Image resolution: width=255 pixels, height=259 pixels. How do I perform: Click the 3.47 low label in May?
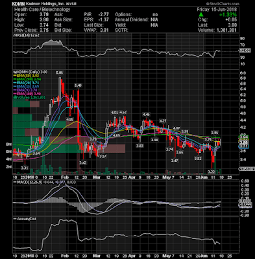pyautogui.click(x=175, y=161)
